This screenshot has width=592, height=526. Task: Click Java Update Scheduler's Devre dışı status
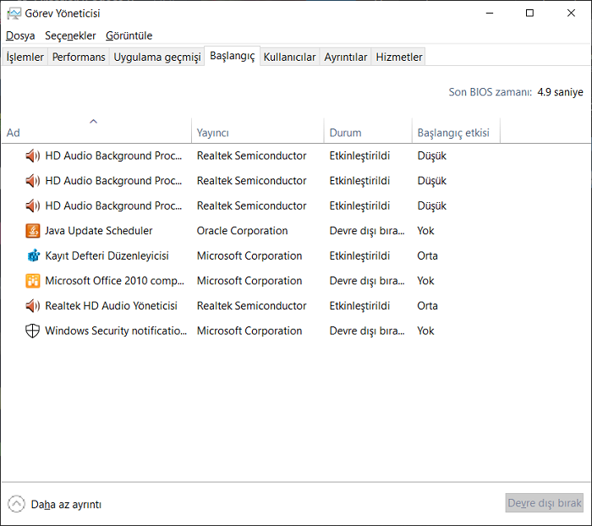(366, 231)
